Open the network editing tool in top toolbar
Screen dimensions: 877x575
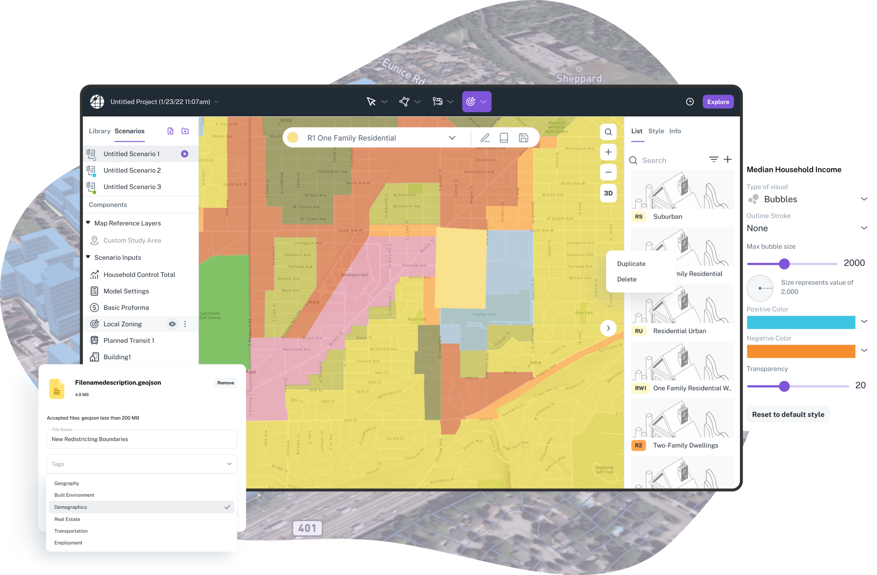point(404,102)
